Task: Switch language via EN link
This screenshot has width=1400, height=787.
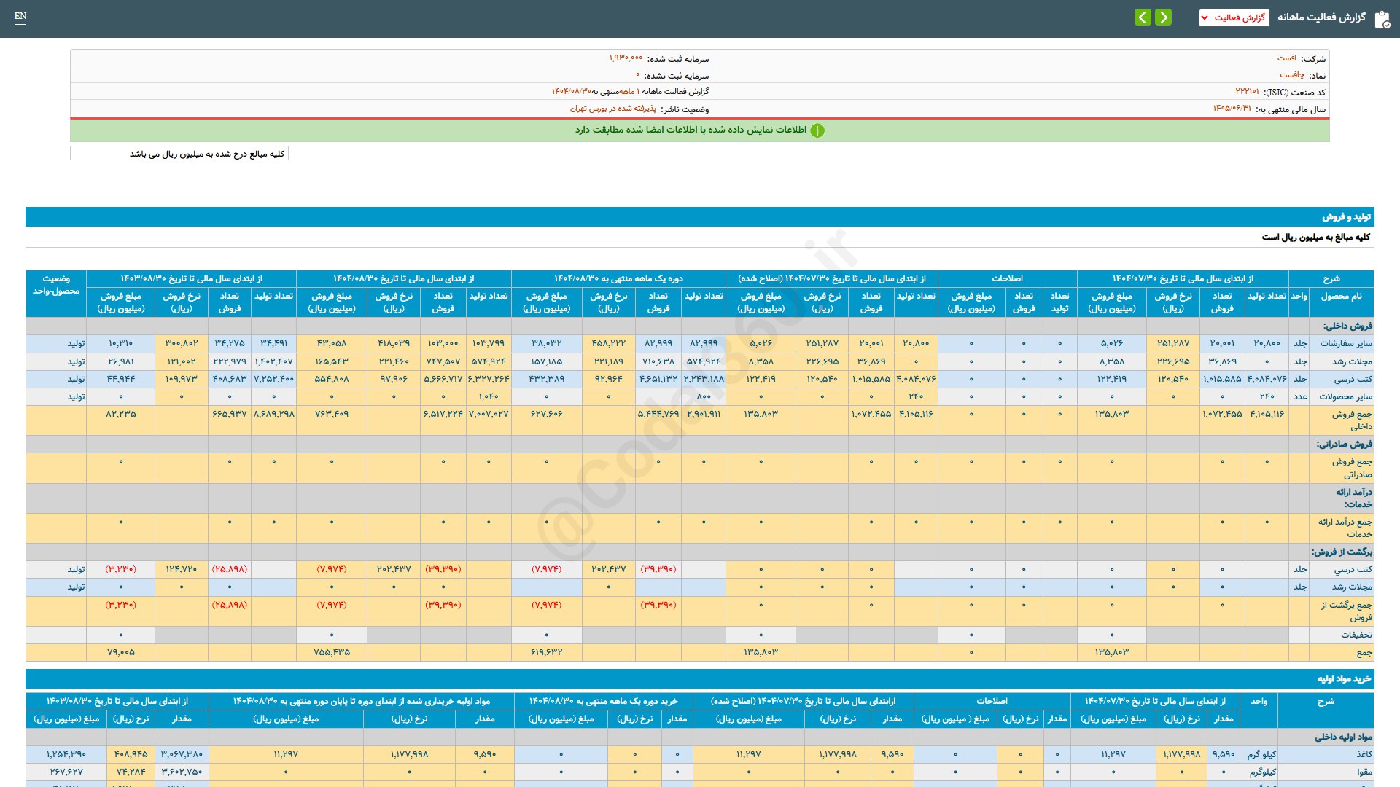Action: 20,16
